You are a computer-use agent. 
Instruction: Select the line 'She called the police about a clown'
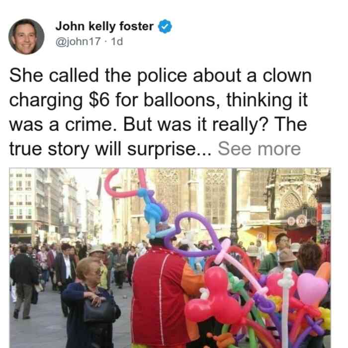tap(161, 76)
